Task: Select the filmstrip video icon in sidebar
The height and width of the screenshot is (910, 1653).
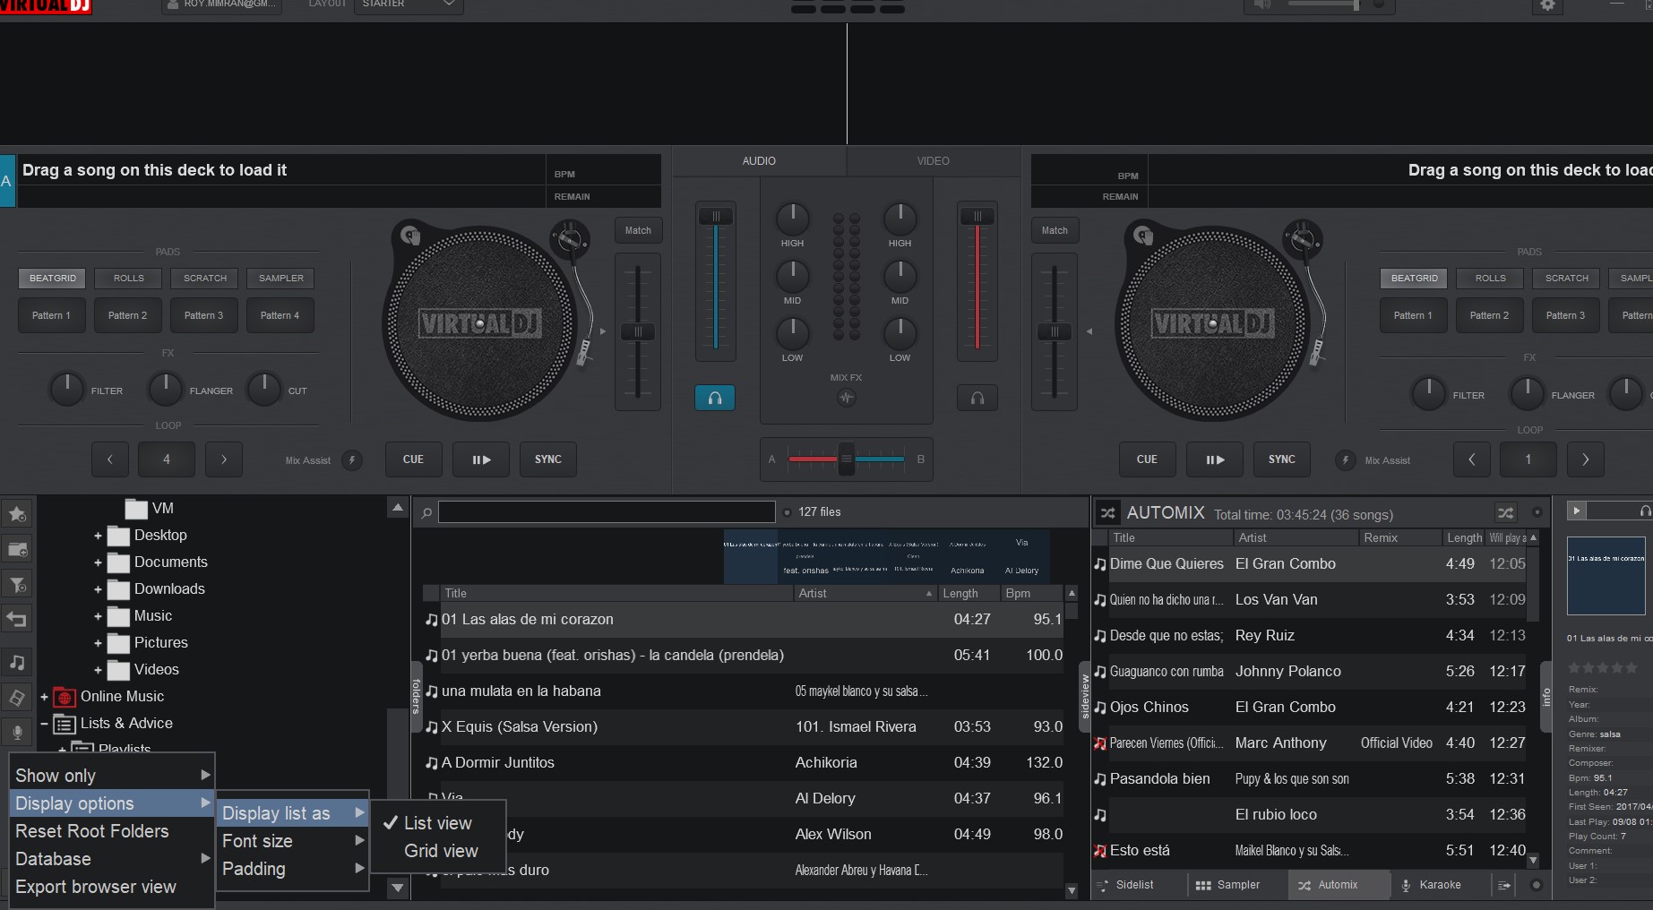Action: tap(17, 697)
